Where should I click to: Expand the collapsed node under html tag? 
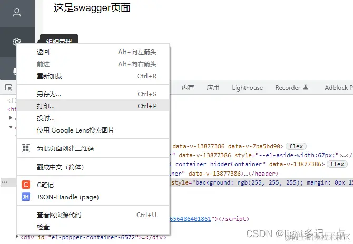pos(11,118)
